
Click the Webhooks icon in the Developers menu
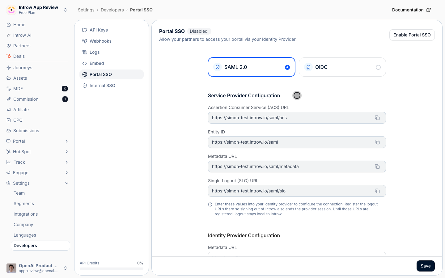[85, 41]
